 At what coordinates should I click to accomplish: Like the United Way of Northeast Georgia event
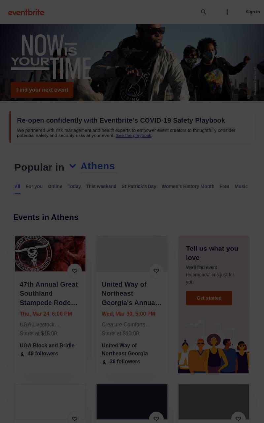point(156,271)
